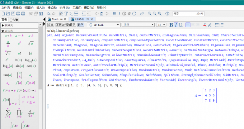Switch input mode to 不可执行的数学
The height and width of the screenshot is (129, 244).
pos(66,25)
